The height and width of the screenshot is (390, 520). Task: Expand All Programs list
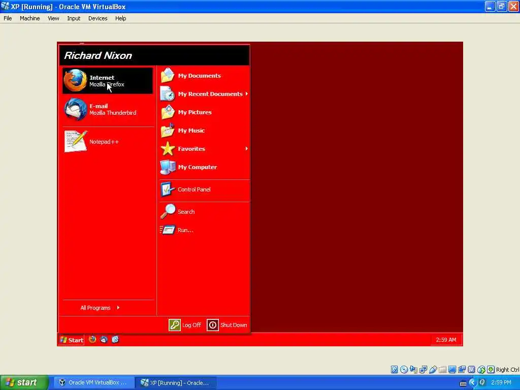coord(100,308)
